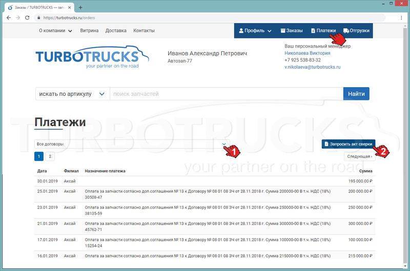Open the Chrome three-dot menu

click(x=401, y=18)
